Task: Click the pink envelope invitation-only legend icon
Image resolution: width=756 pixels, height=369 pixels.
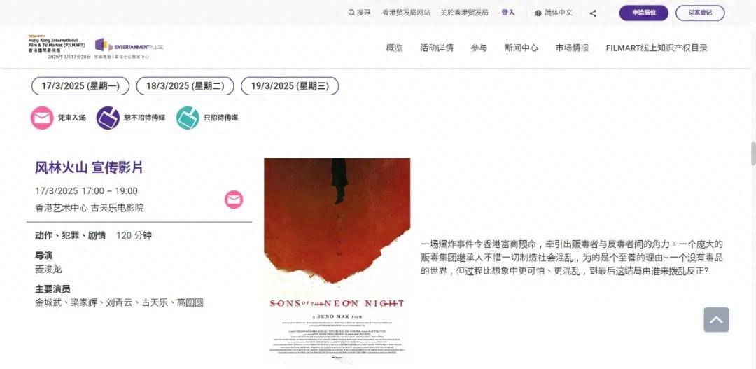Action: pyautogui.click(x=42, y=118)
